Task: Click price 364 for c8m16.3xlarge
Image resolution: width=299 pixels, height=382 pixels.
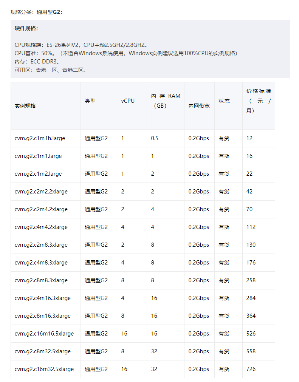Action: 251,316
